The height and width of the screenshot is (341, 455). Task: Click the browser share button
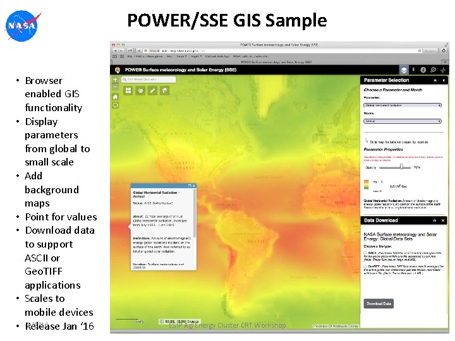point(130,51)
